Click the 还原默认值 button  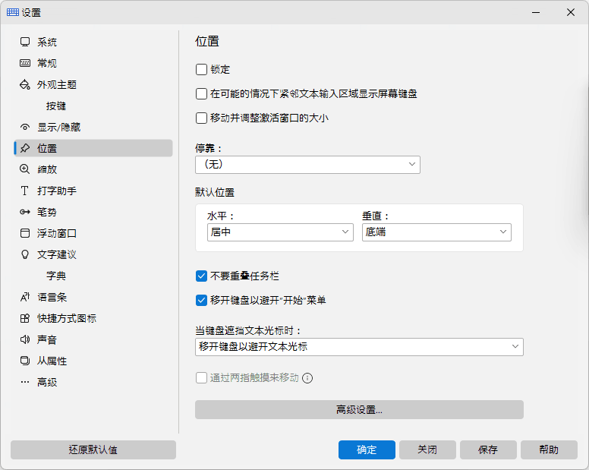pyautogui.click(x=93, y=449)
